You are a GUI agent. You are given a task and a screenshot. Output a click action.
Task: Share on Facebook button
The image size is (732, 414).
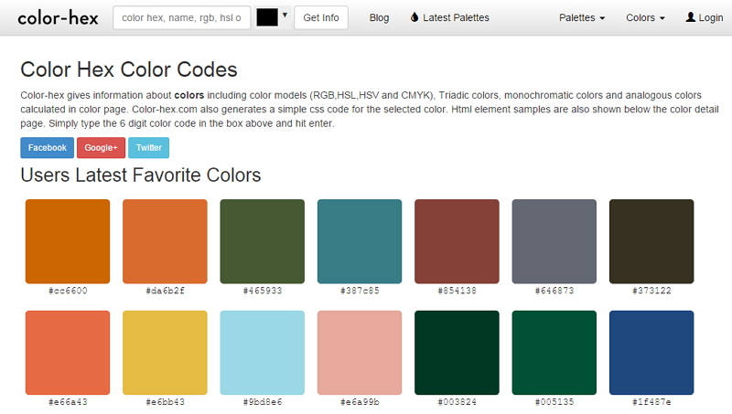tap(47, 147)
